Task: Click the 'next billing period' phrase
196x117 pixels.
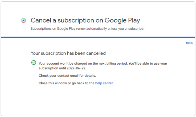Action: (x=116, y=63)
